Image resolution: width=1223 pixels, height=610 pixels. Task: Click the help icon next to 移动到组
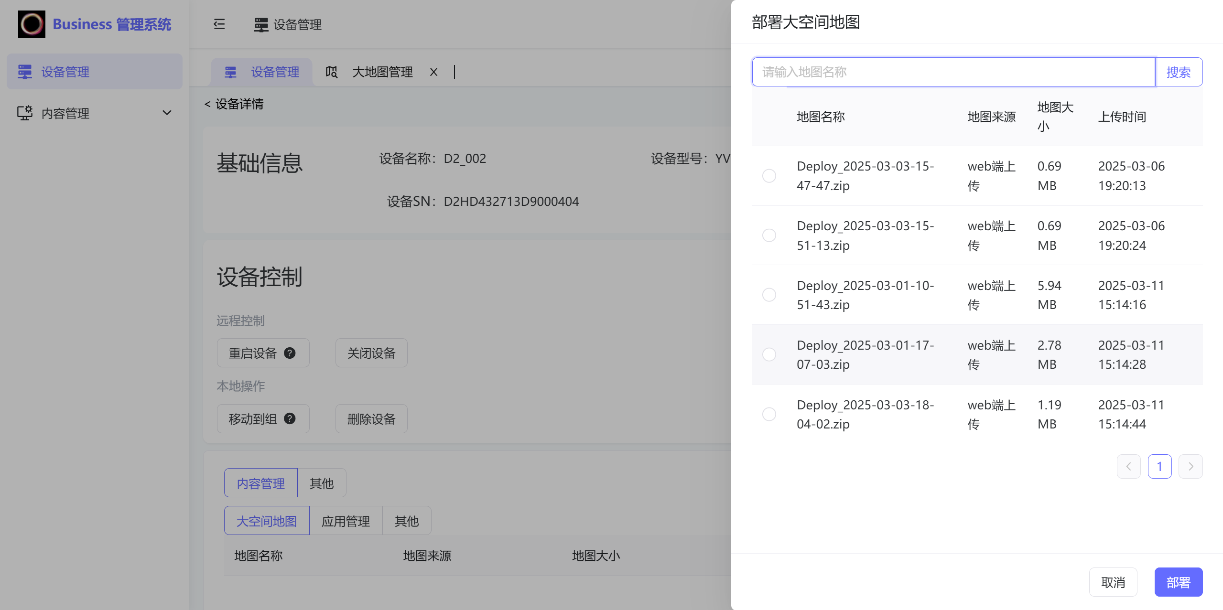click(x=290, y=419)
